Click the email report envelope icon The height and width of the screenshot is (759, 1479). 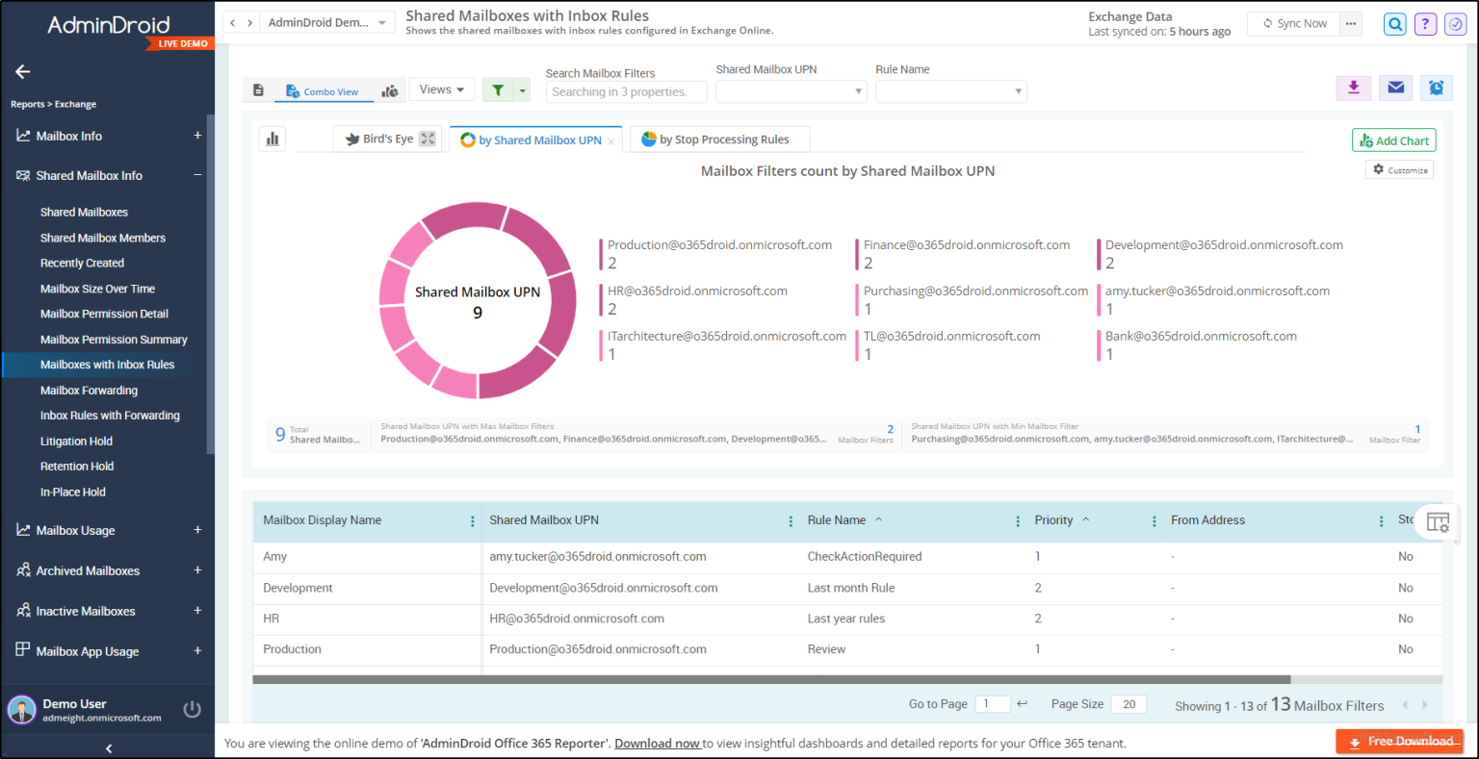1395,88
